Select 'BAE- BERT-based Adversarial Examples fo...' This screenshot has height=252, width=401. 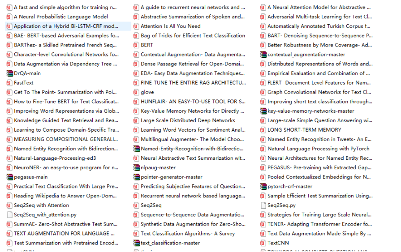pyautogui.click(x=66, y=35)
